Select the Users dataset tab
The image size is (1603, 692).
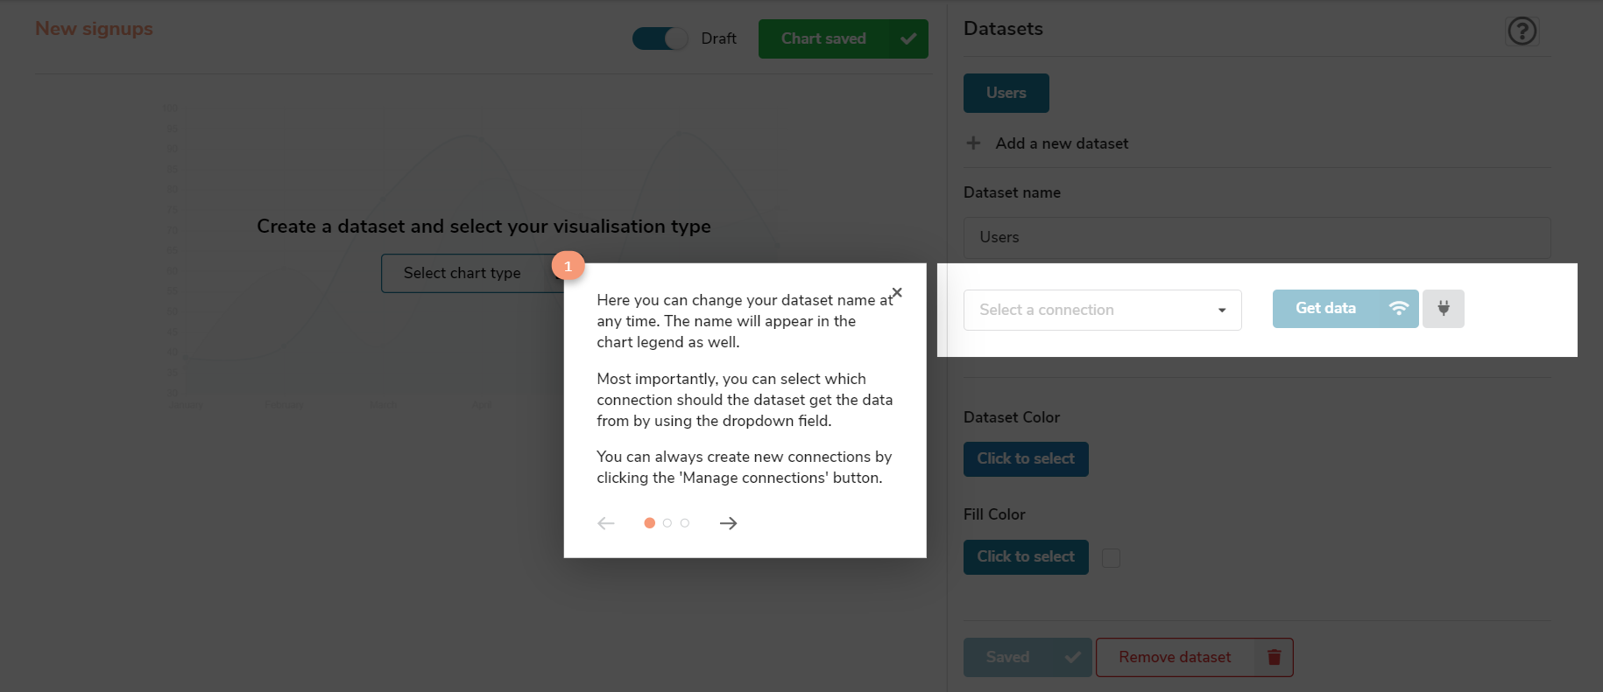(1006, 93)
